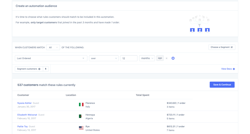Add a new rule with the plus icon
This screenshot has width=250, height=134.
point(173,58)
